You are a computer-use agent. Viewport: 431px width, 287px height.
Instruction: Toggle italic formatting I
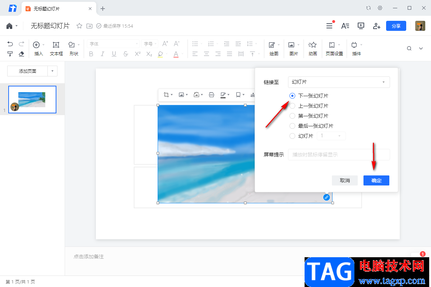point(102,54)
